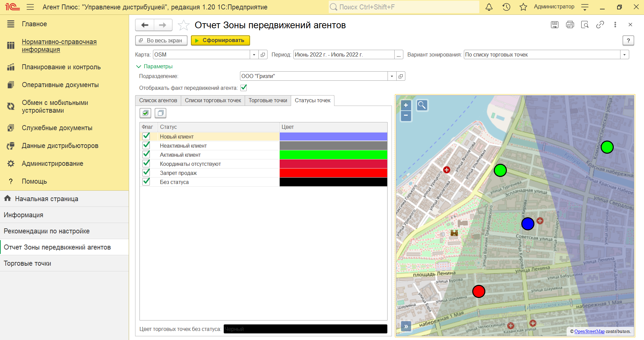Open notifications bell icon

(x=489, y=7)
